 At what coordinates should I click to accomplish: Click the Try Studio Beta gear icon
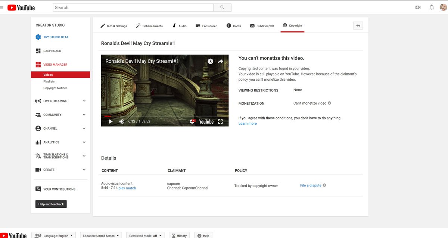tap(38, 37)
